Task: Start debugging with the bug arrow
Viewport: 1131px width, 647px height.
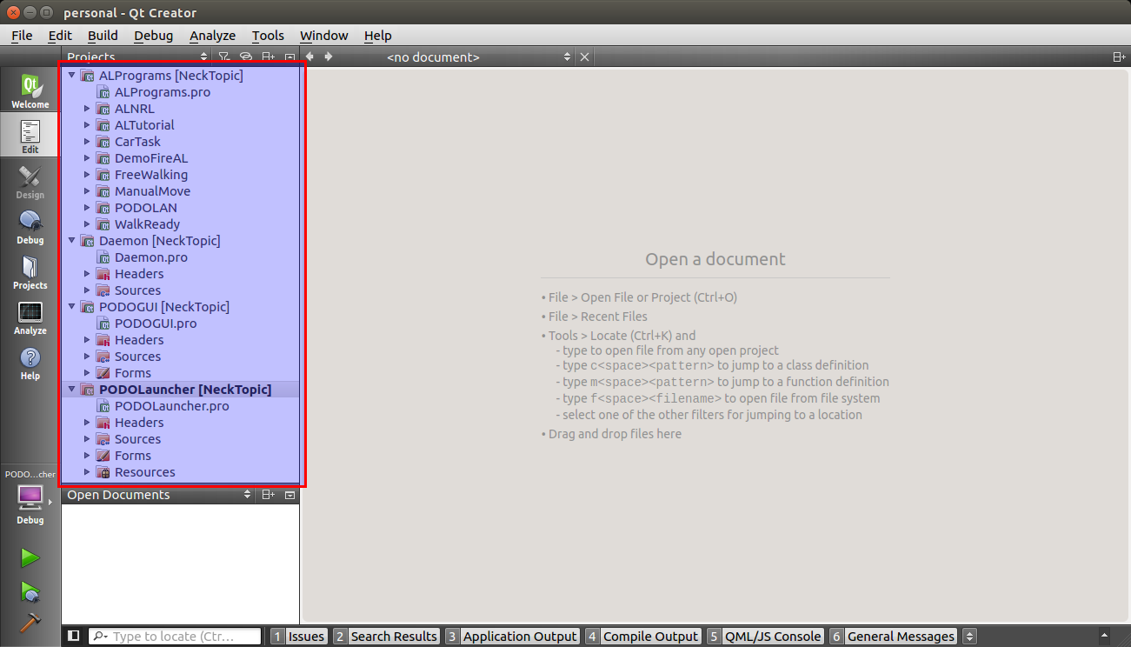Action: (30, 591)
